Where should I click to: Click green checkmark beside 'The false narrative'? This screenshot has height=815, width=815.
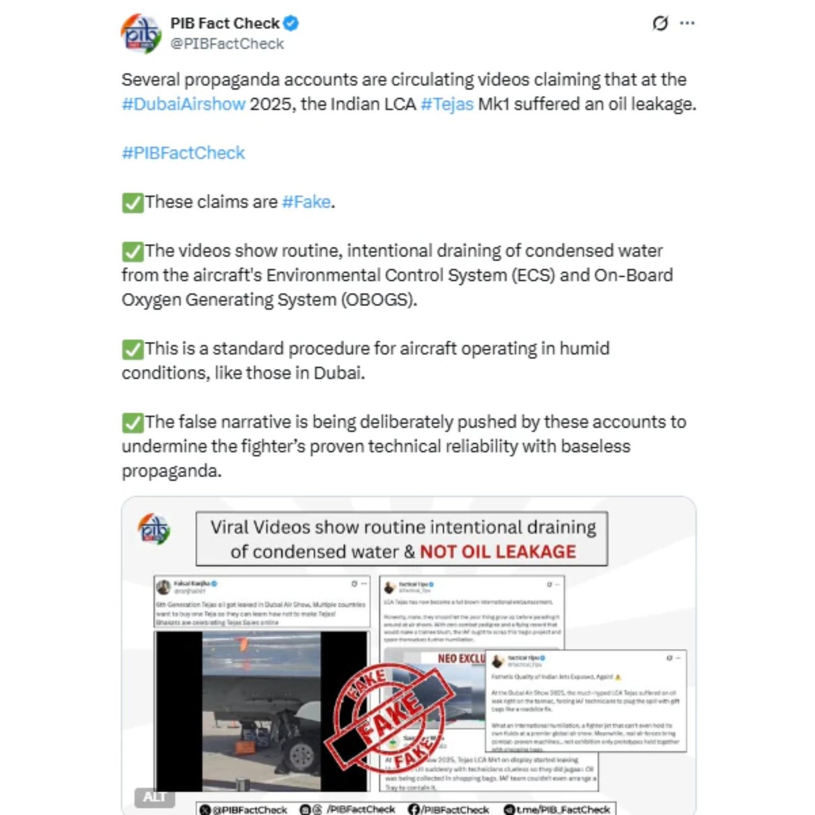(132, 423)
